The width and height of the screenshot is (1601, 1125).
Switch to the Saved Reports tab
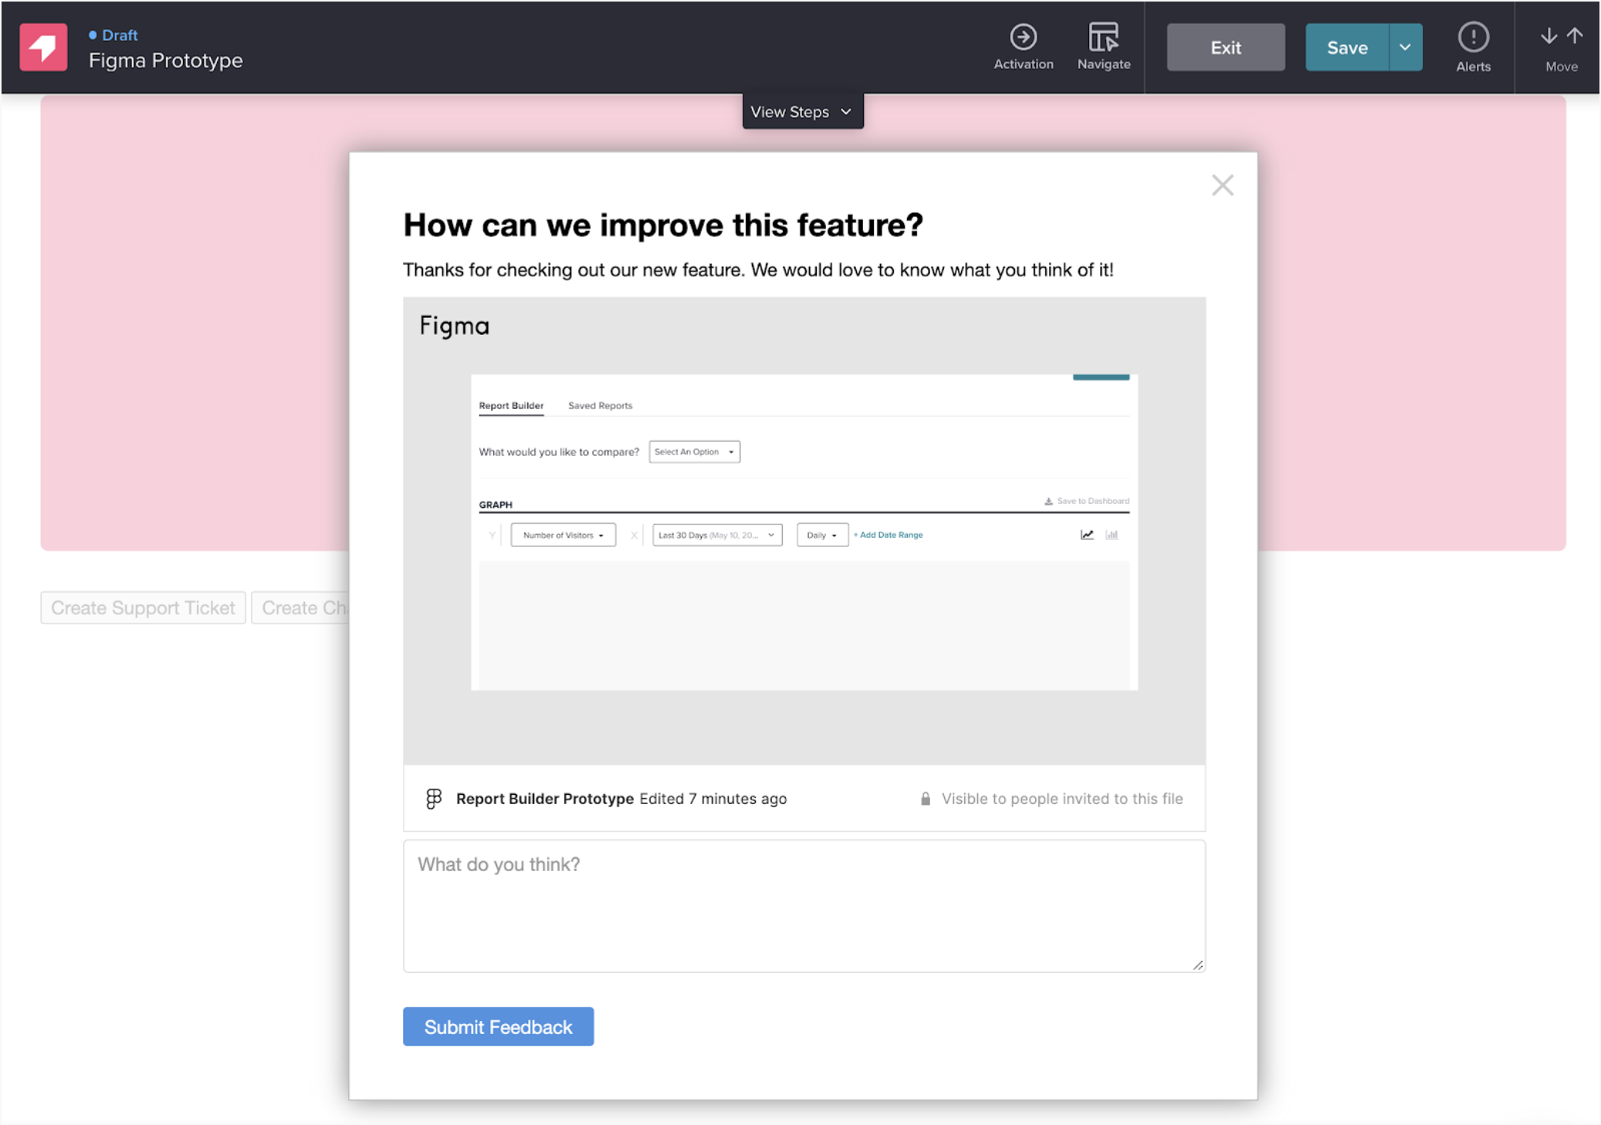click(x=600, y=406)
